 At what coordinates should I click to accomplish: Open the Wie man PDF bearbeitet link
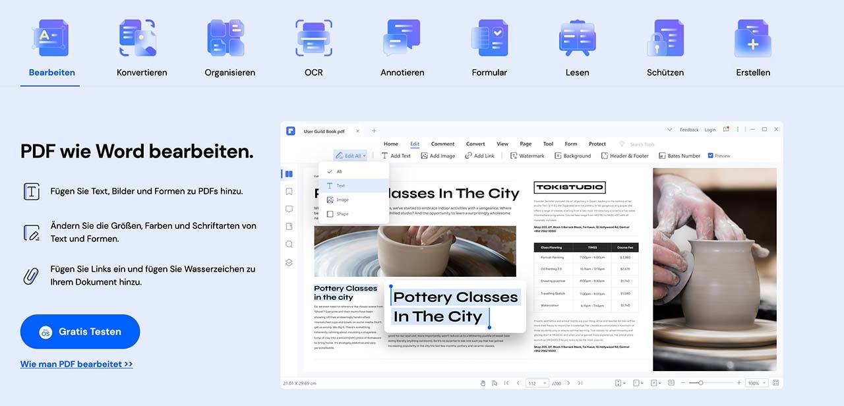click(76, 364)
